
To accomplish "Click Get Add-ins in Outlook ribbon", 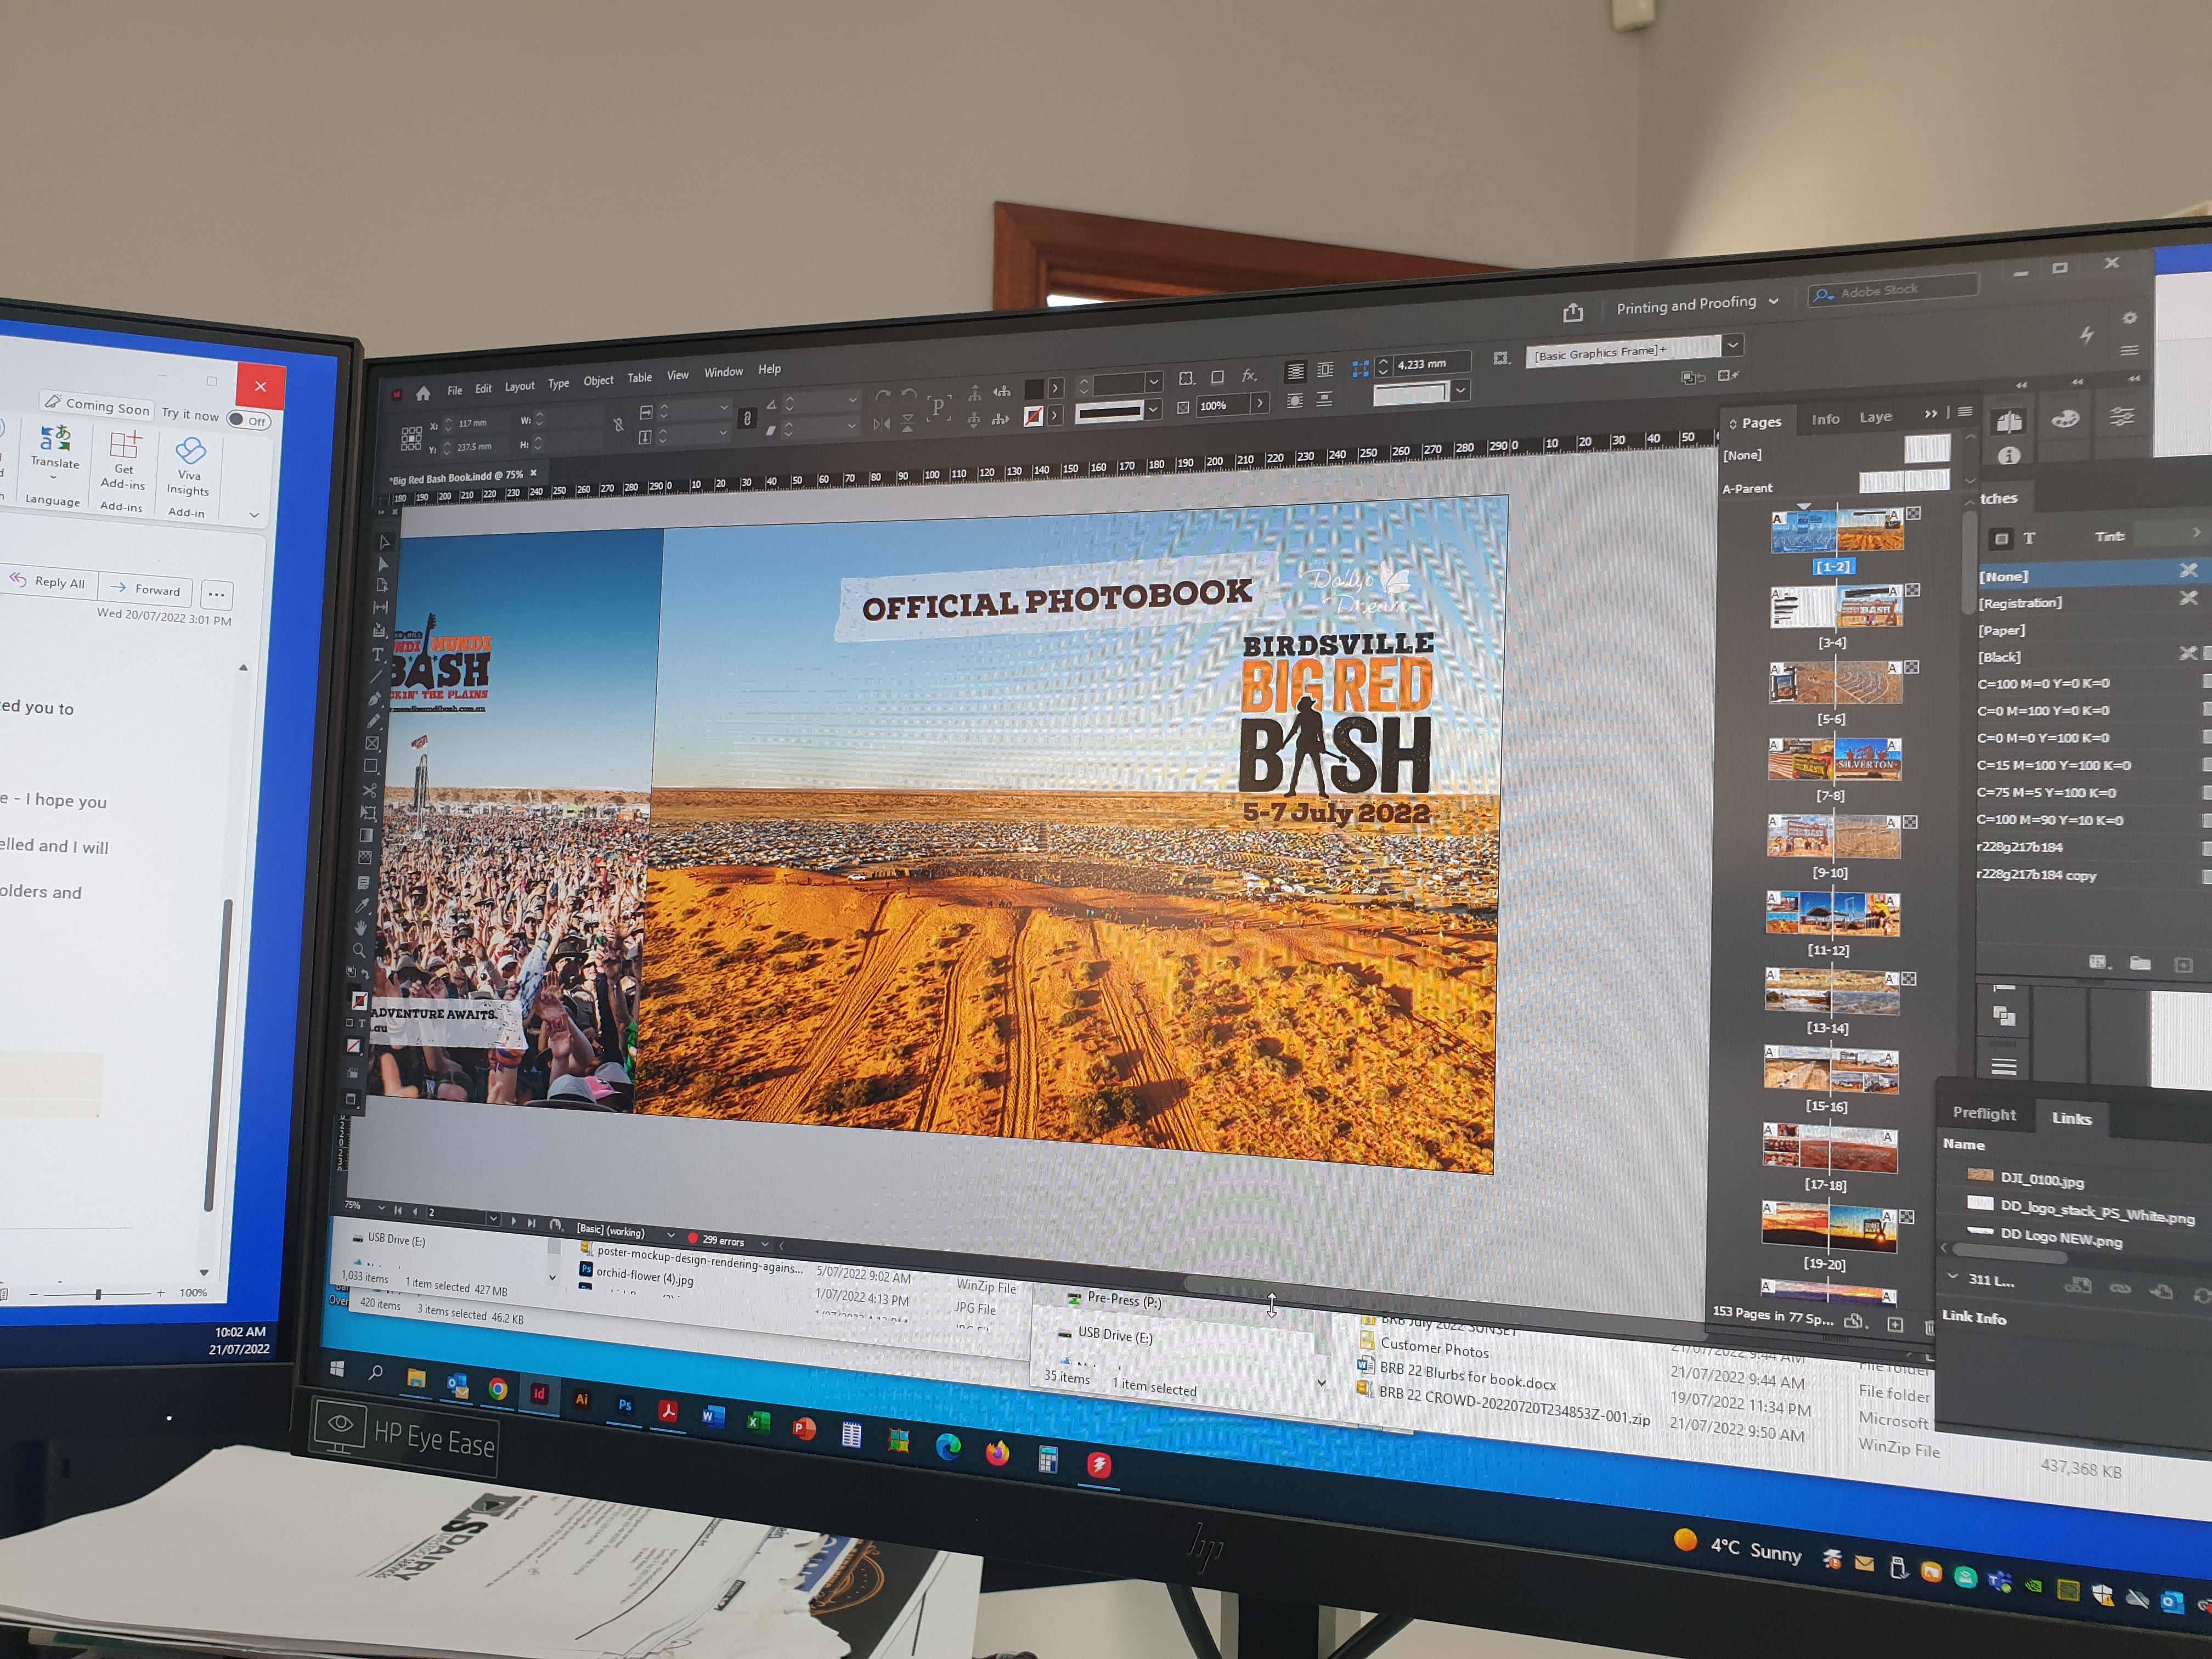I will [x=123, y=460].
